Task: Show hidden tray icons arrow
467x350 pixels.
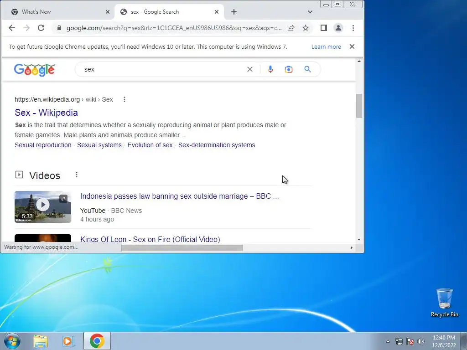Action: coord(388,341)
